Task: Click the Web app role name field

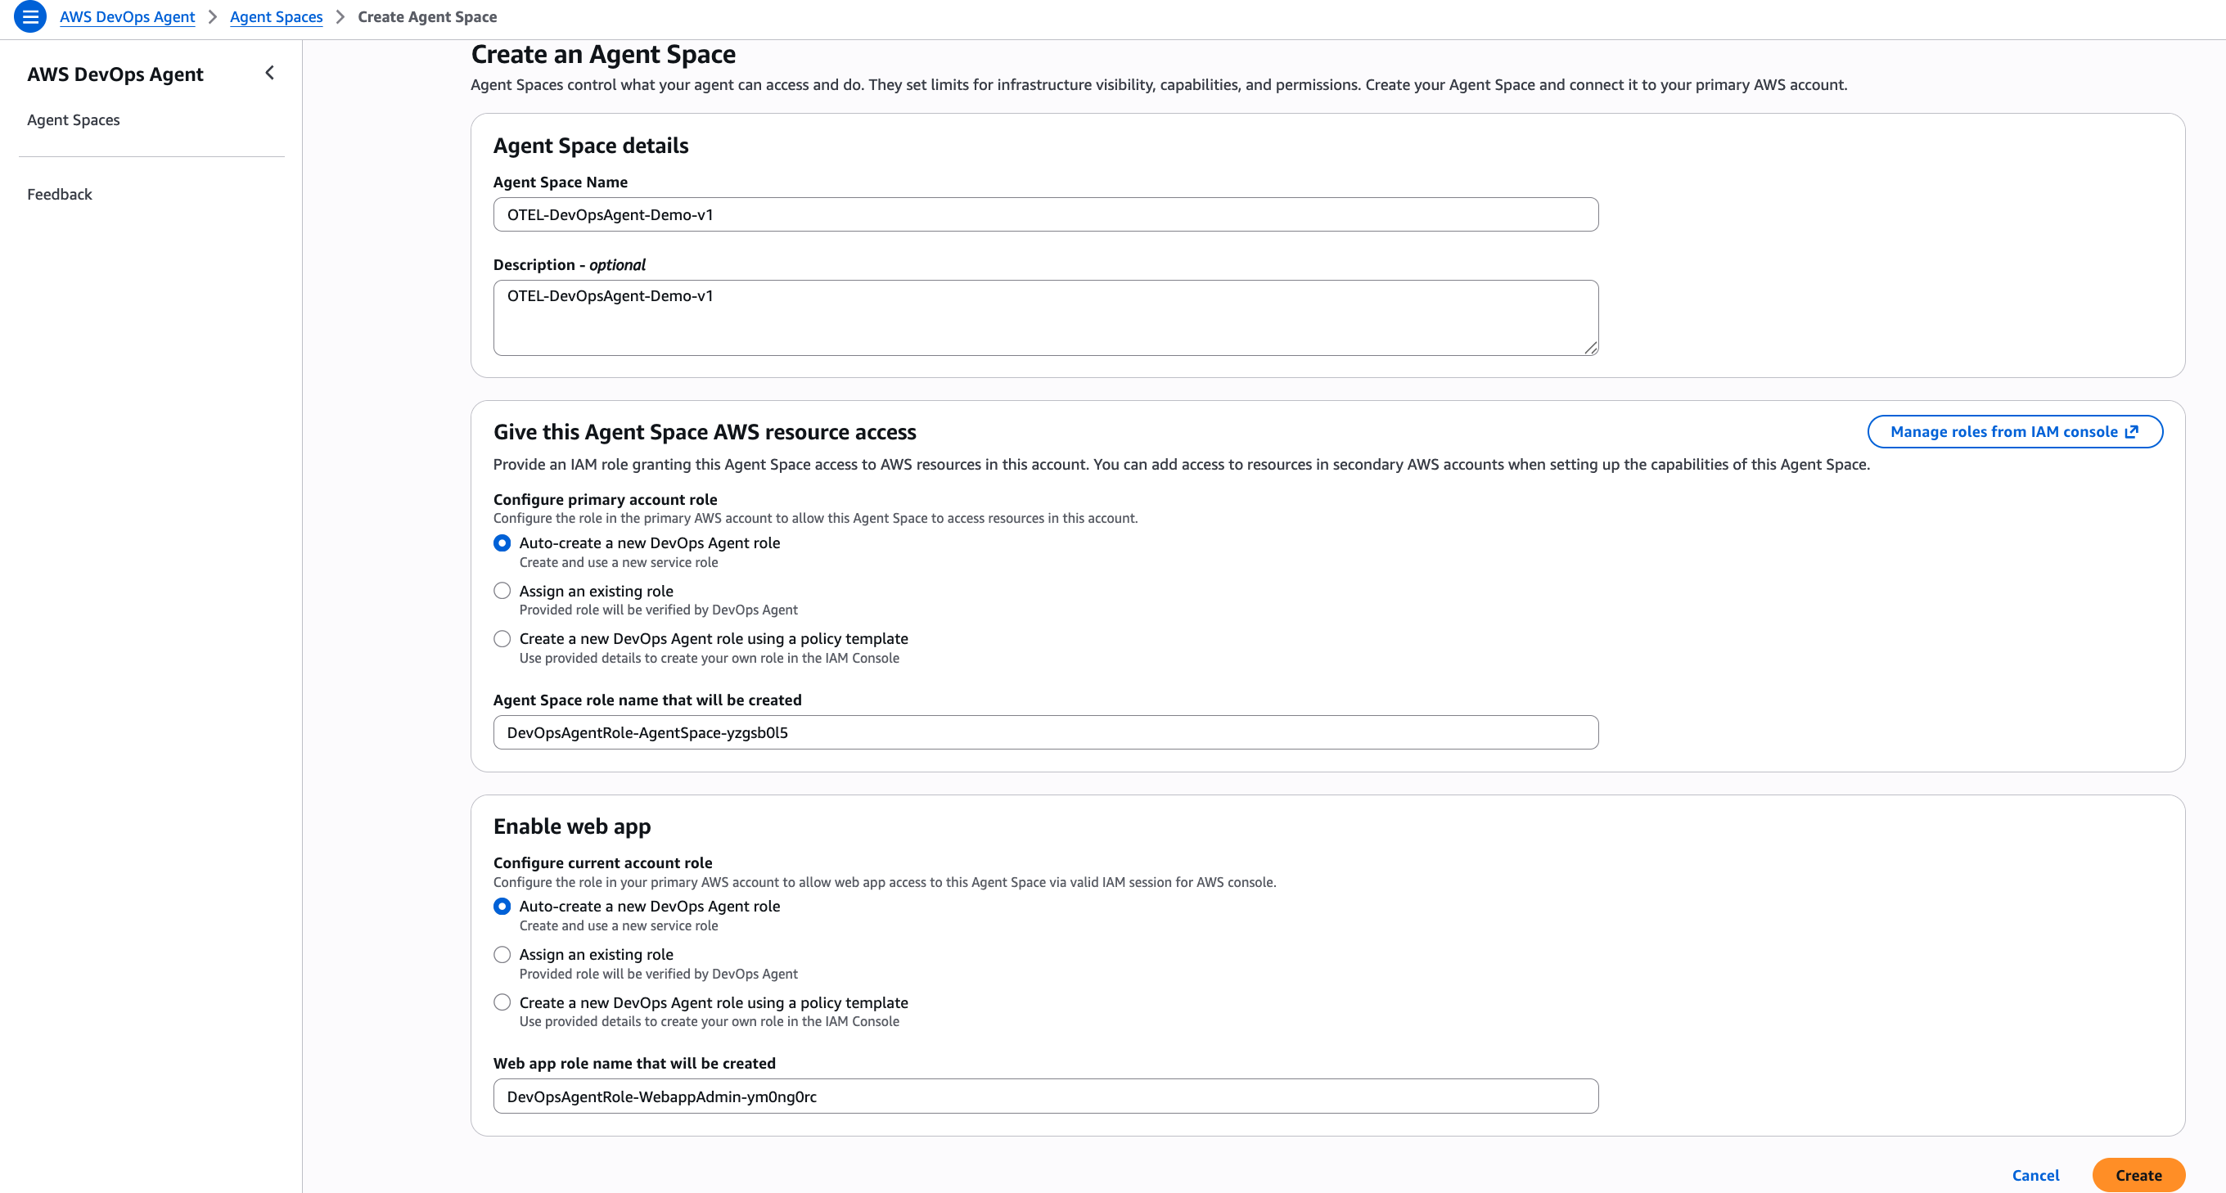Action: point(1045,1096)
